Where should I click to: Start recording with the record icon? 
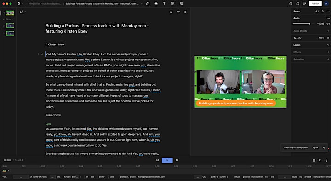pyautogui.click(x=156, y=4)
